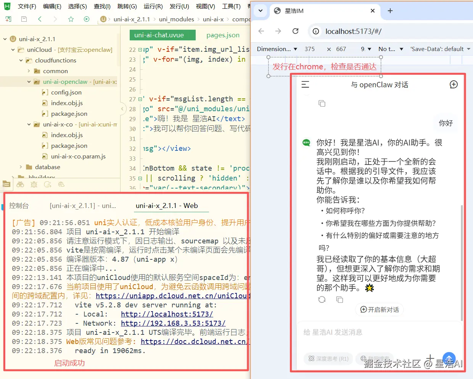Click the site info icon in address bar
The height and width of the screenshot is (379, 473).
(316, 31)
